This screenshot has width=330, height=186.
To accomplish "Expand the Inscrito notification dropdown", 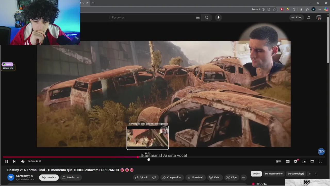I will tap(71, 177).
